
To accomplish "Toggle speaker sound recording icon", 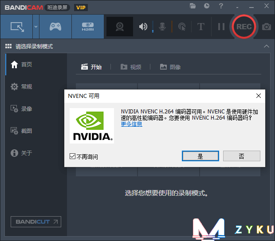I will tap(143, 27).
